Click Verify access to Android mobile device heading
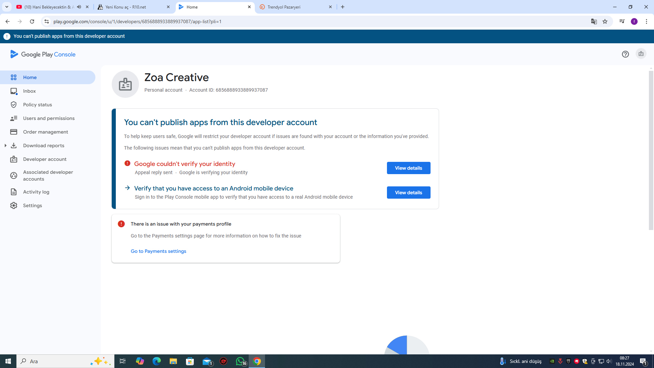Image resolution: width=654 pixels, height=368 pixels. (214, 188)
